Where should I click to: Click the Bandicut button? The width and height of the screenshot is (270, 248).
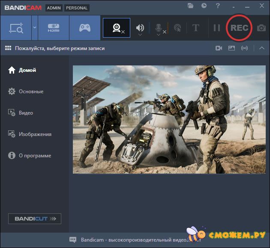[x=35, y=219]
